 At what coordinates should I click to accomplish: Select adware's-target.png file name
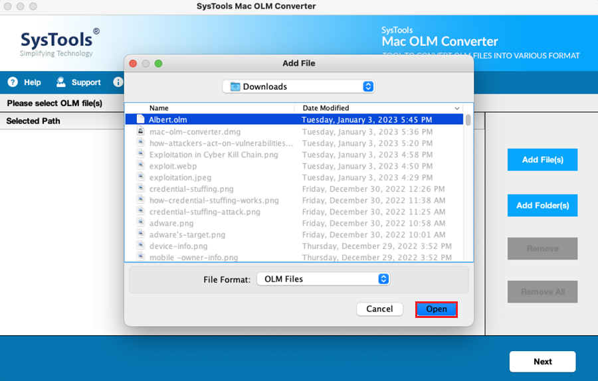(187, 235)
